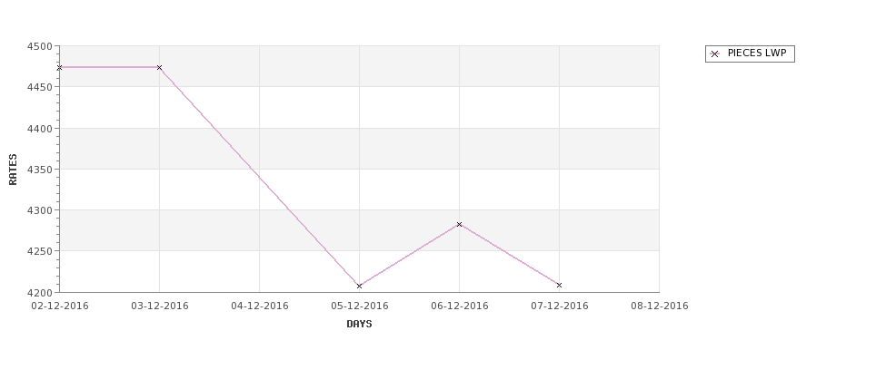Click the 4400 y-axis tick label
Viewport: 886px width, 389px height.
click(x=40, y=129)
